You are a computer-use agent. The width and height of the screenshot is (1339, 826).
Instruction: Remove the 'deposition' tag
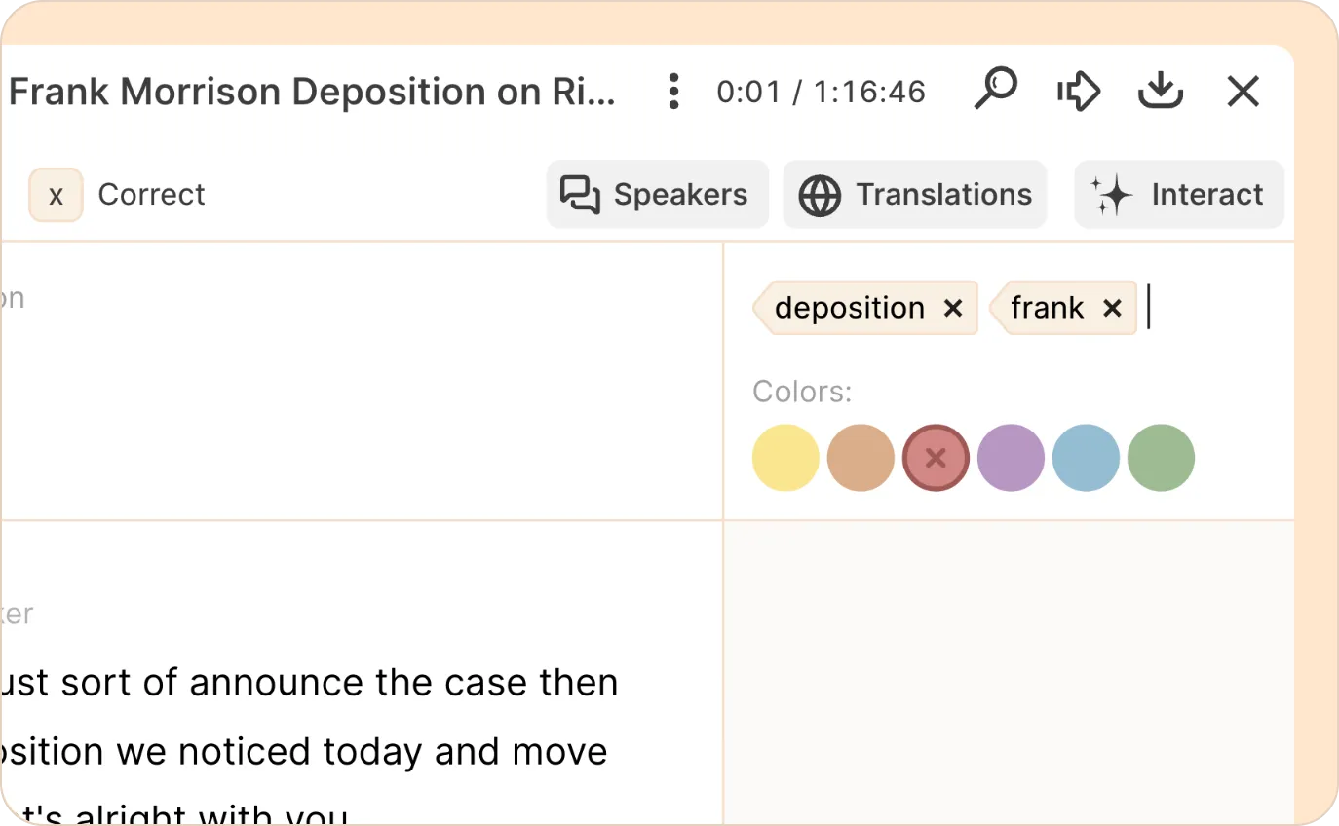tap(953, 309)
